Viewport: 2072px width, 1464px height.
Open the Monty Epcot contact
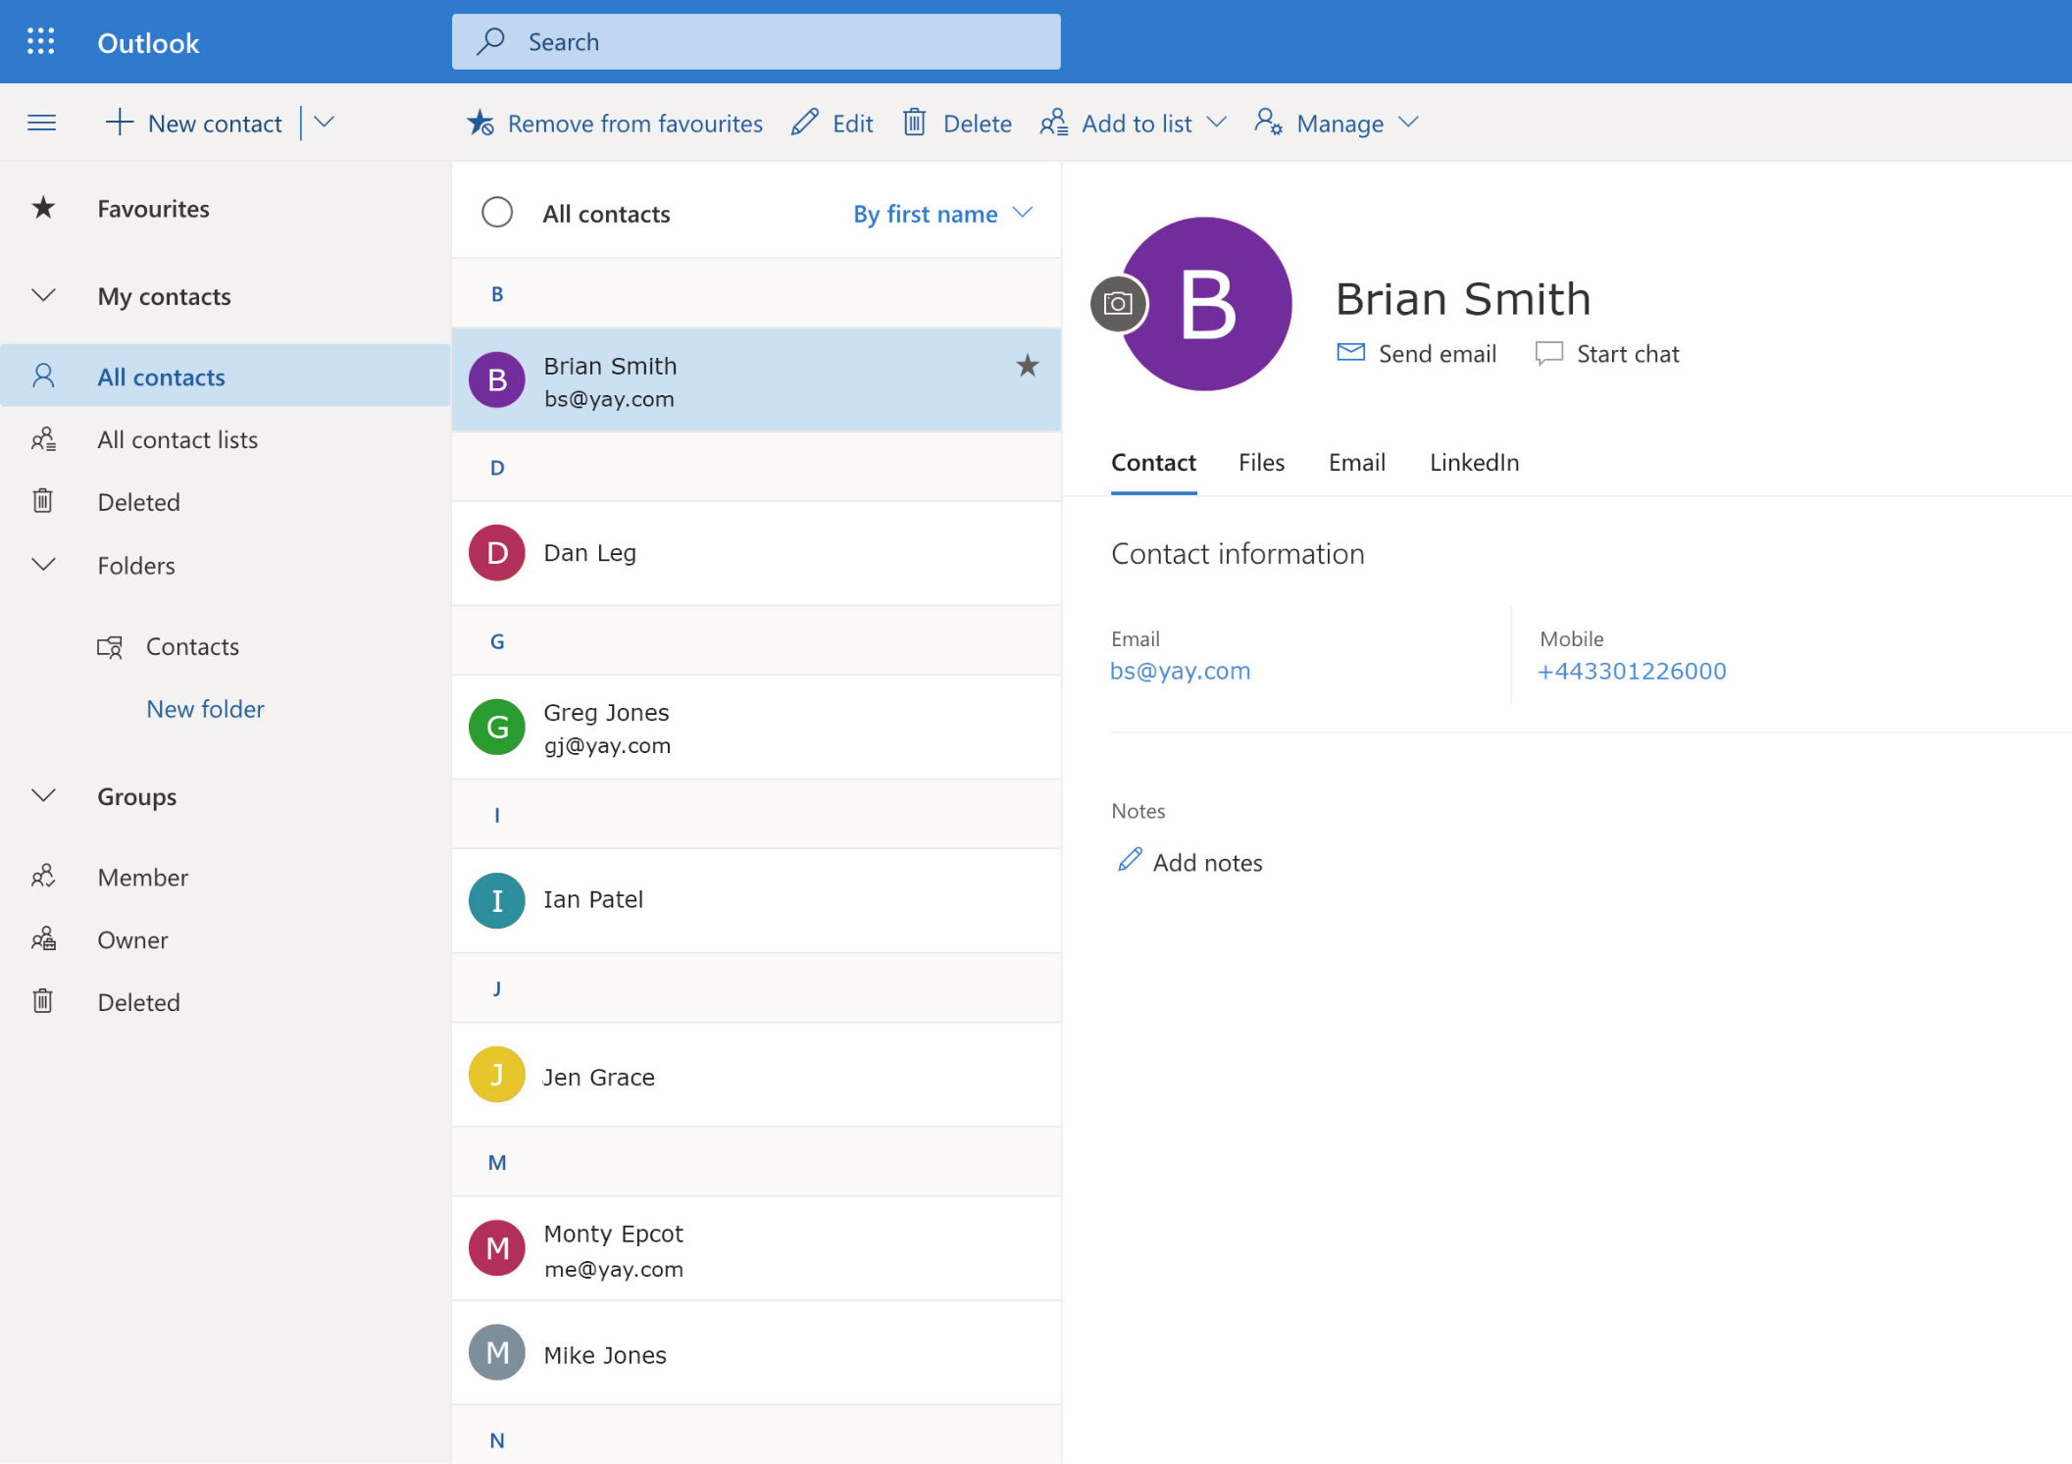click(756, 1248)
